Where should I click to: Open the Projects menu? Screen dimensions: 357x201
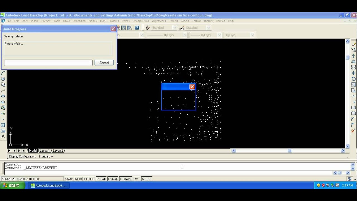114,21
